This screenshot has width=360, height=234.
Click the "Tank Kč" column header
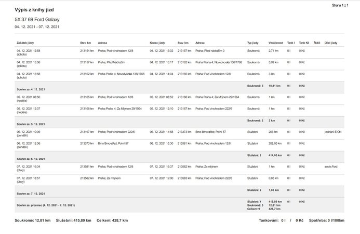click(x=303, y=43)
